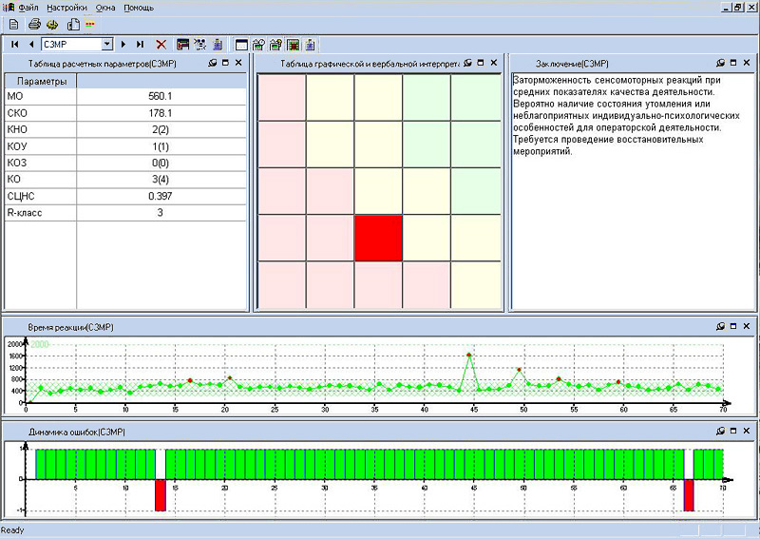This screenshot has width=760, height=539.
Task: Open the Файл menu
Action: (28, 7)
